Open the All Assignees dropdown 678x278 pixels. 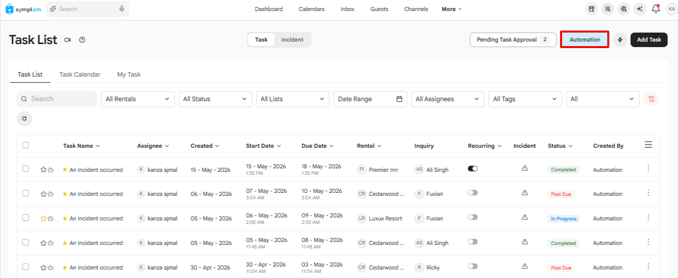tap(448, 99)
